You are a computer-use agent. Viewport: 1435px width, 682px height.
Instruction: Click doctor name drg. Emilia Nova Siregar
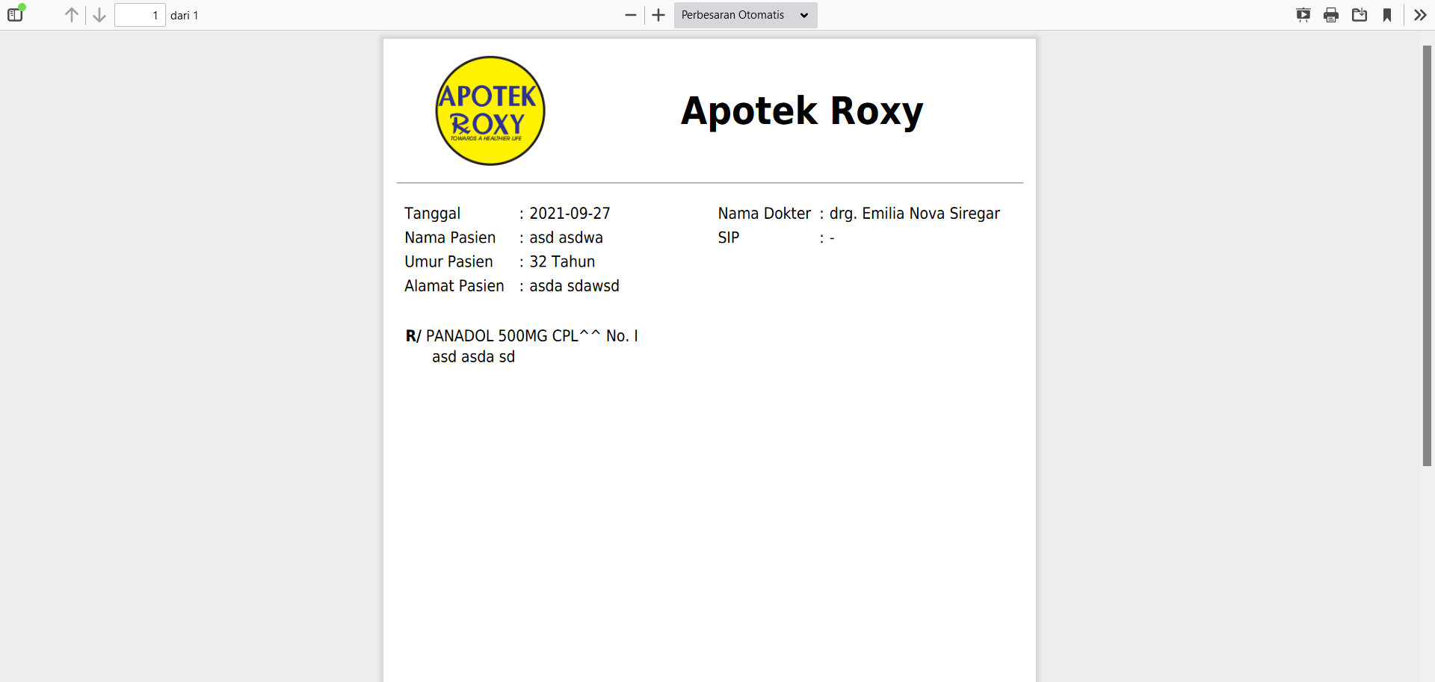[914, 214]
